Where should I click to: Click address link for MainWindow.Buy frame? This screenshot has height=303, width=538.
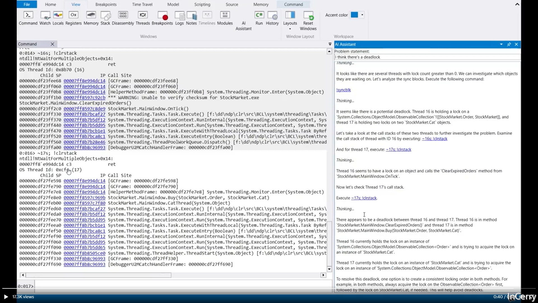click(x=84, y=198)
